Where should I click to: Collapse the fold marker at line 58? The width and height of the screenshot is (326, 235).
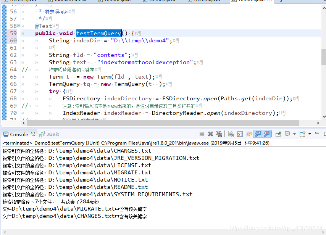(x=18, y=26)
